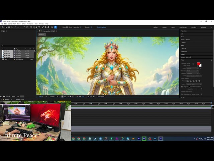Open the Paint panel menu icon
Image resolution: width=214 pixels, height=161 pixels.
[x=211, y=60]
